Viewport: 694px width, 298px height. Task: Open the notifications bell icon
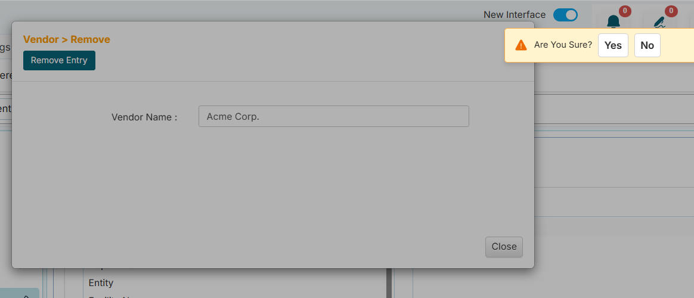click(613, 22)
